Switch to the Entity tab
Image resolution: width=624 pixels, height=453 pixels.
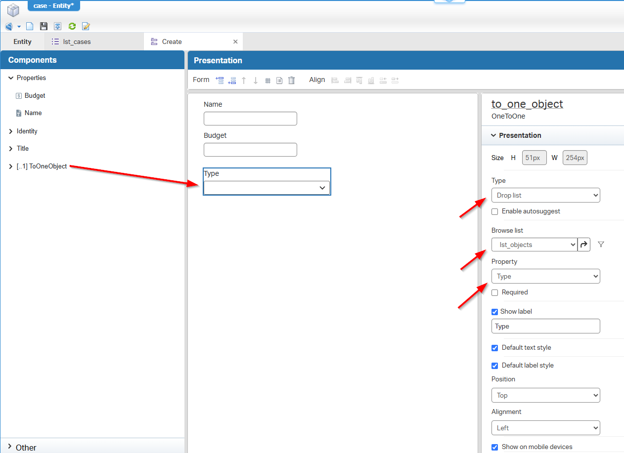coord(22,42)
